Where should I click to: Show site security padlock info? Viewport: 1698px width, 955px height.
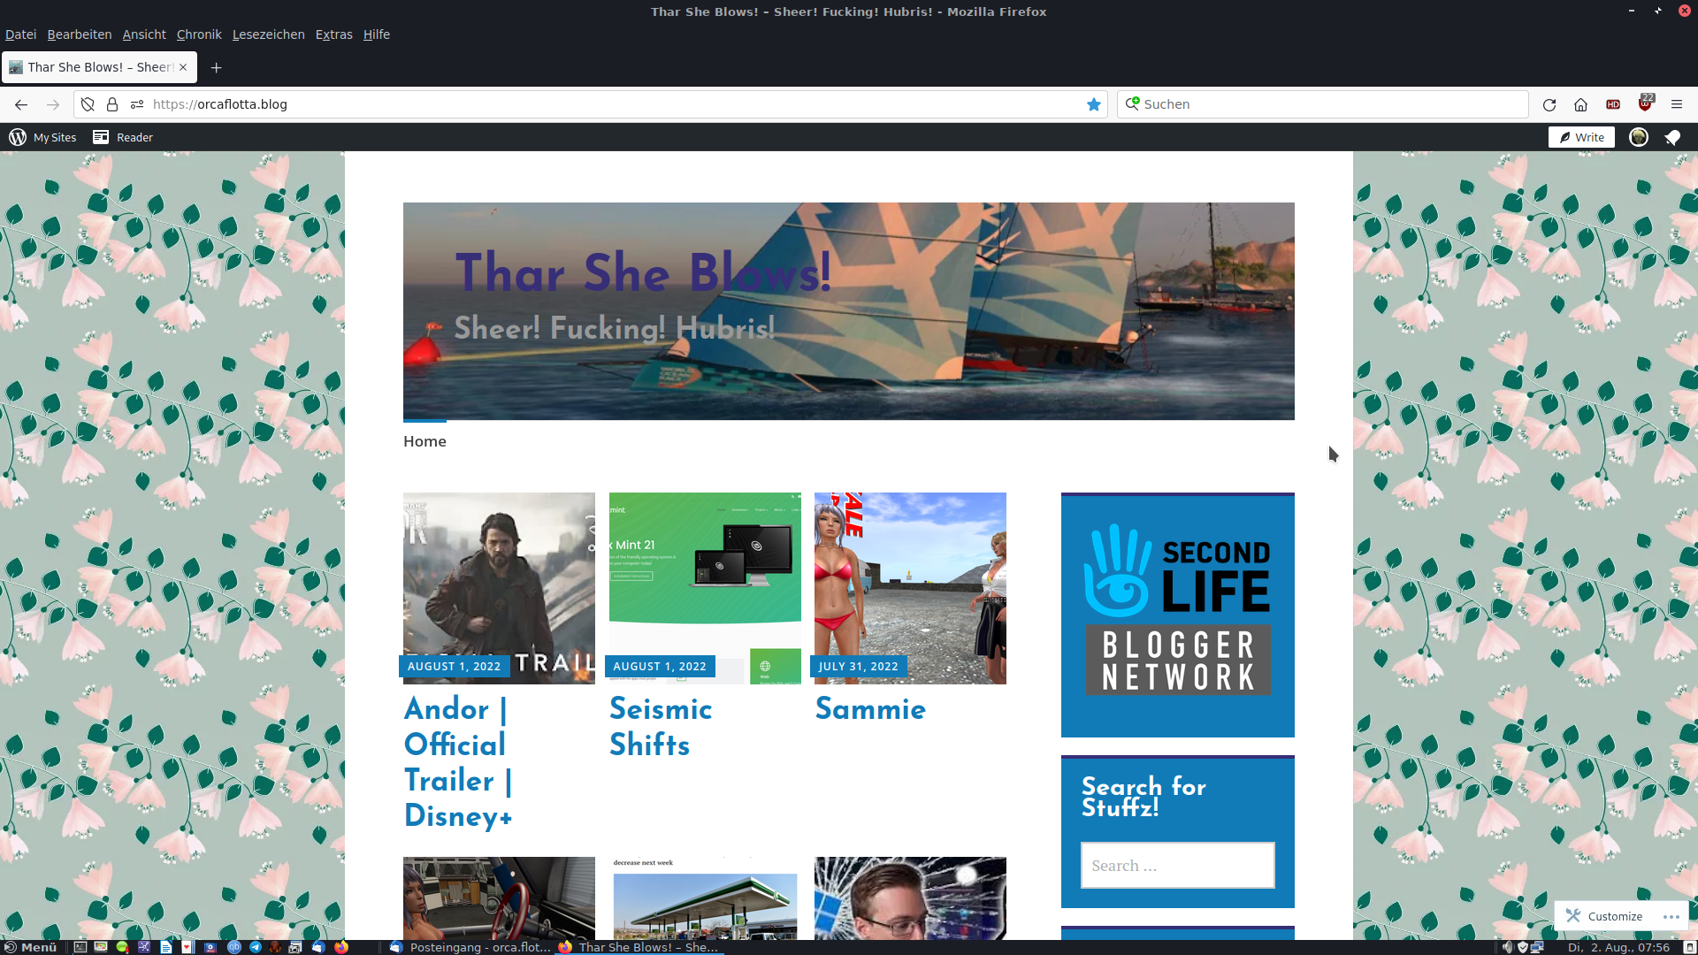coord(112,104)
